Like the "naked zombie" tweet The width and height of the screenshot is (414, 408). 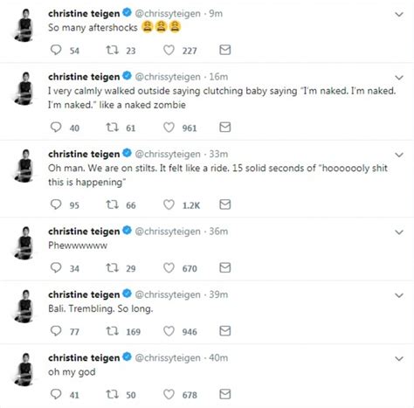click(169, 128)
